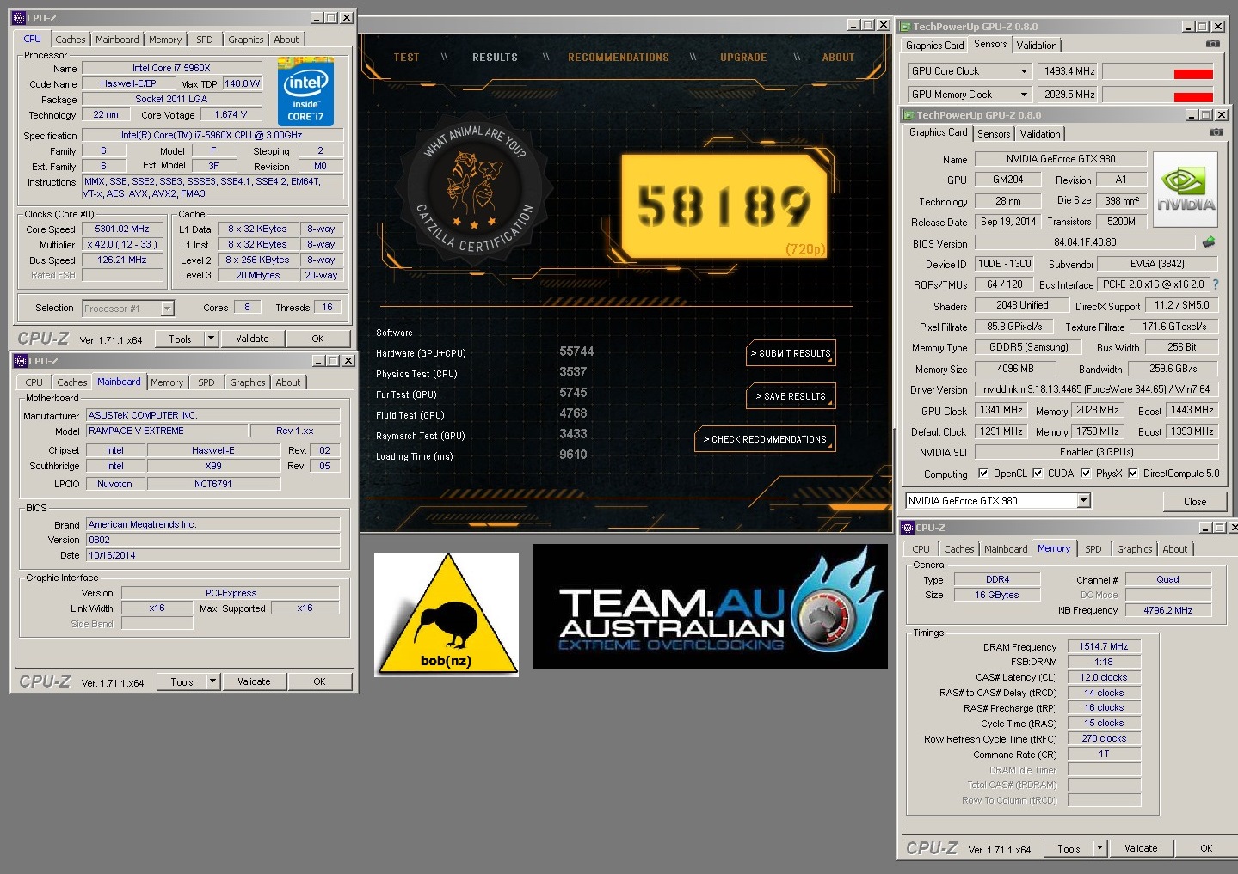The image size is (1238, 874).
Task: Click the 58189 score panel in Catzilla
Action: pos(724,207)
